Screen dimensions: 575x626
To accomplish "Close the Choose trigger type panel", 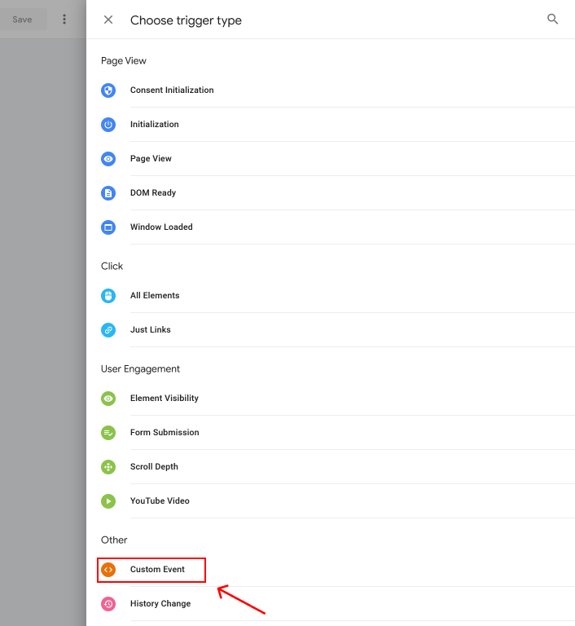I will 108,20.
